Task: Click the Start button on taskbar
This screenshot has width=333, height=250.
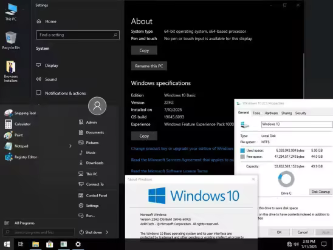Action: point(7,245)
